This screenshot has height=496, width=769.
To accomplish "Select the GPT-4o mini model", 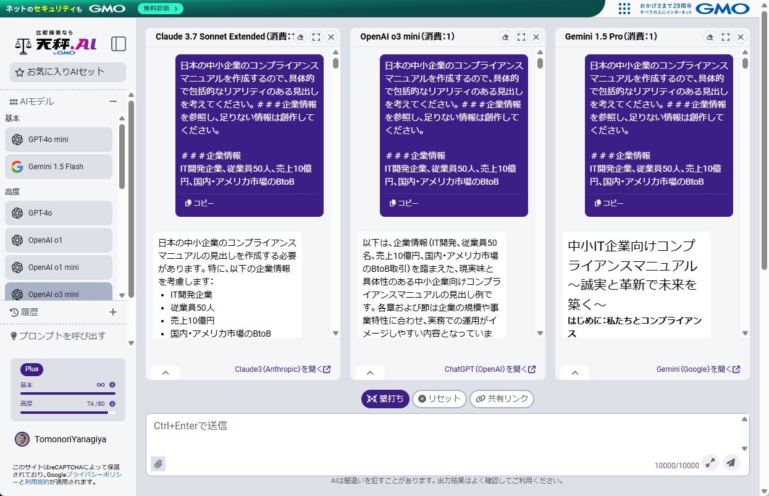I will (59, 140).
